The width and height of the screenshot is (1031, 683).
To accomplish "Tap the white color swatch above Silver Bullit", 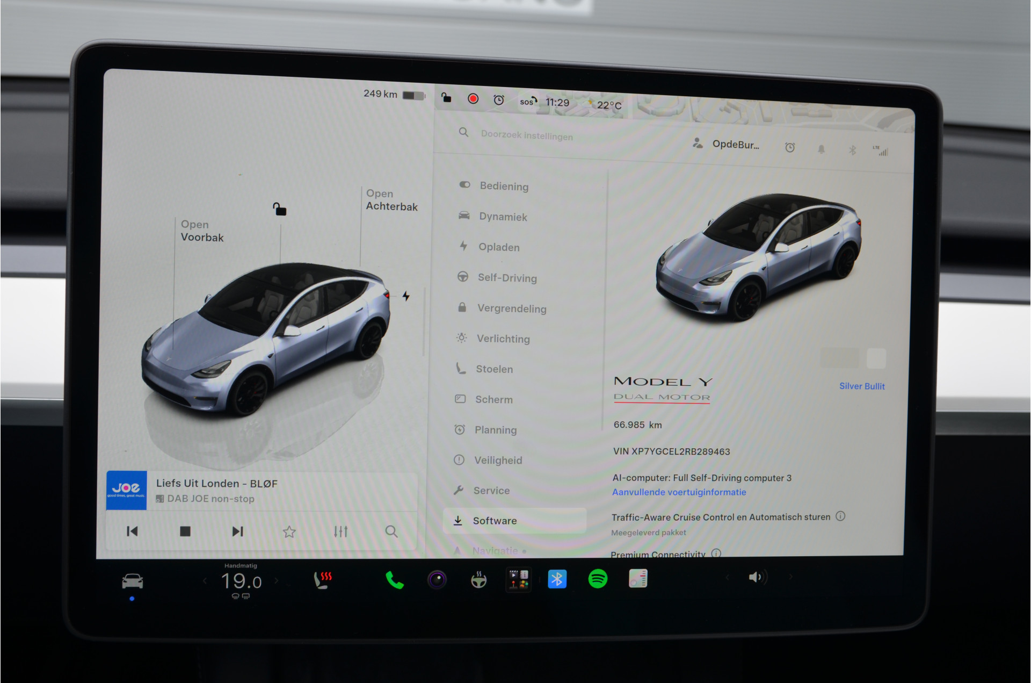I will coord(876,358).
